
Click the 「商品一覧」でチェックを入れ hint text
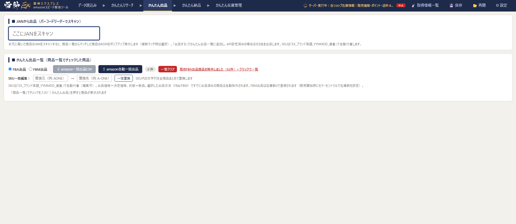[x=59, y=93]
